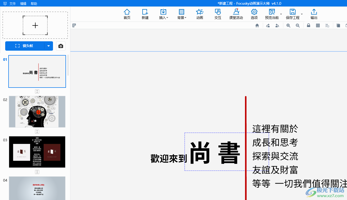Screen dimensions: 347x200
Task: Zoom out with the magnifier minus
Action: click(x=298, y=25)
